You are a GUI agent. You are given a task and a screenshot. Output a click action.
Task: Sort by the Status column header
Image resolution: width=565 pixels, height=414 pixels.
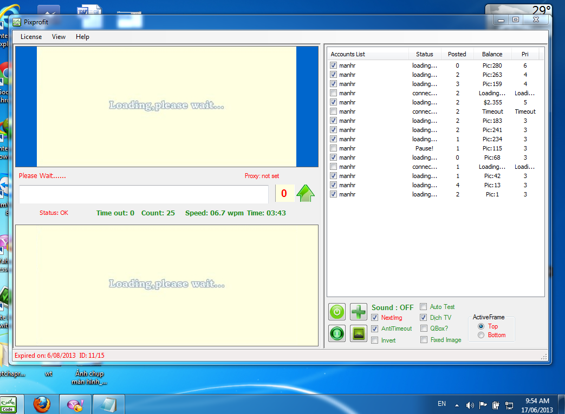click(425, 54)
